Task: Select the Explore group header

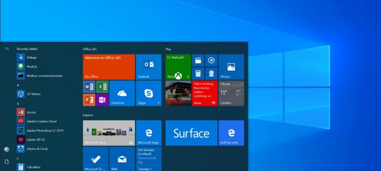Action: click(88, 115)
